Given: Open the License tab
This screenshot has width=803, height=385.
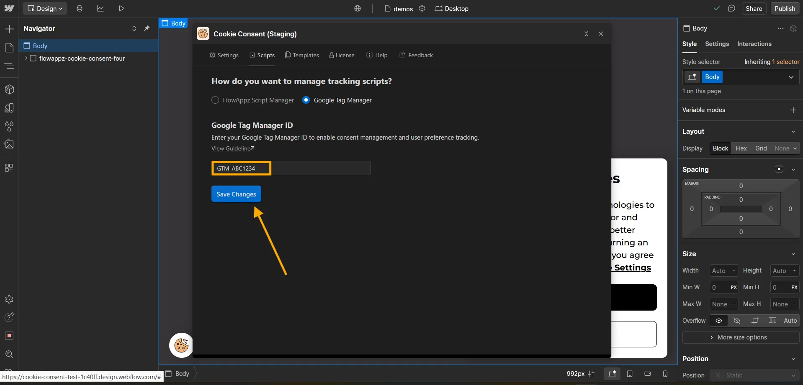Looking at the screenshot, I should coord(342,55).
